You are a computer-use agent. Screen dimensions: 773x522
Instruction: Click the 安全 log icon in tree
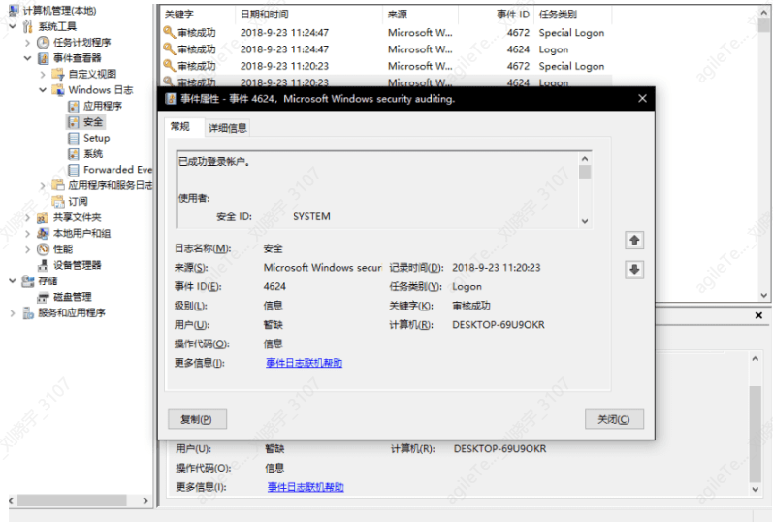(74, 122)
